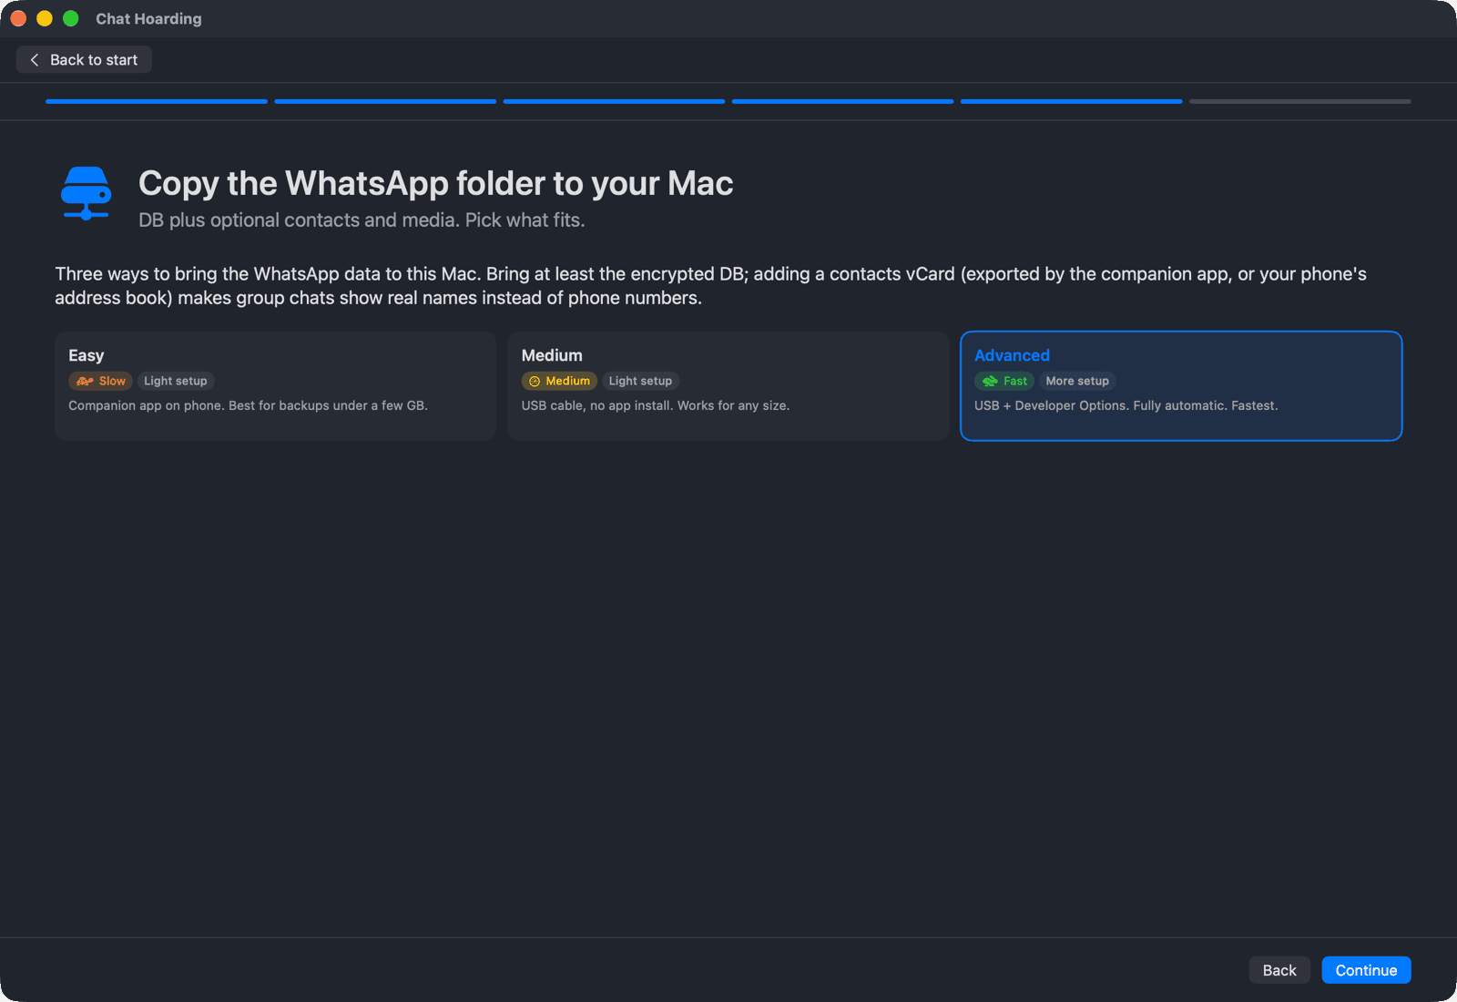Click the face icon in the Medium badge
Viewport: 1457px width, 1002px height.
[535, 382]
